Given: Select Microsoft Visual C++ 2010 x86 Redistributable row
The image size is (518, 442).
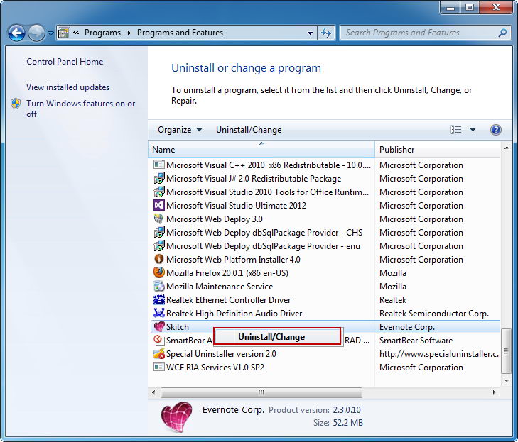Looking at the screenshot, I should click(325, 165).
